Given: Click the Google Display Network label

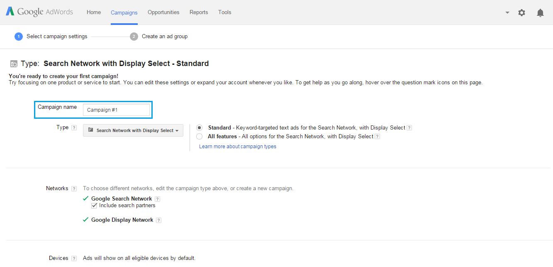Looking at the screenshot, I should tap(122, 220).
